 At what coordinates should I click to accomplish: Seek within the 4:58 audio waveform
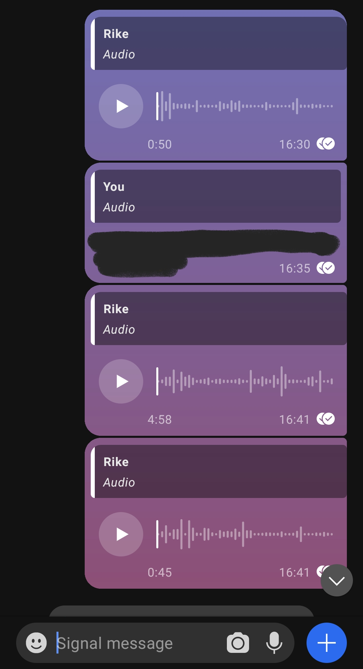245,381
